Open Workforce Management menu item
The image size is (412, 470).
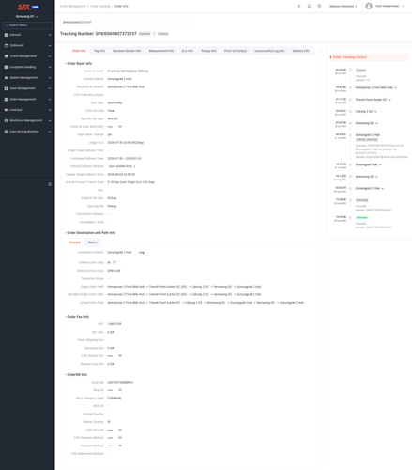tap(27, 120)
